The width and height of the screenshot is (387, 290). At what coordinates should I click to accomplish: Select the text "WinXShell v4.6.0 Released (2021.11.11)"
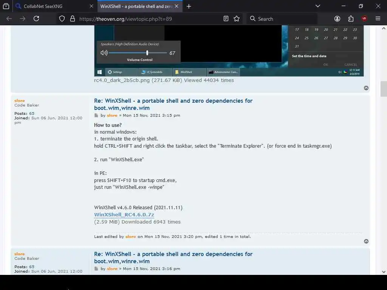(x=138, y=208)
